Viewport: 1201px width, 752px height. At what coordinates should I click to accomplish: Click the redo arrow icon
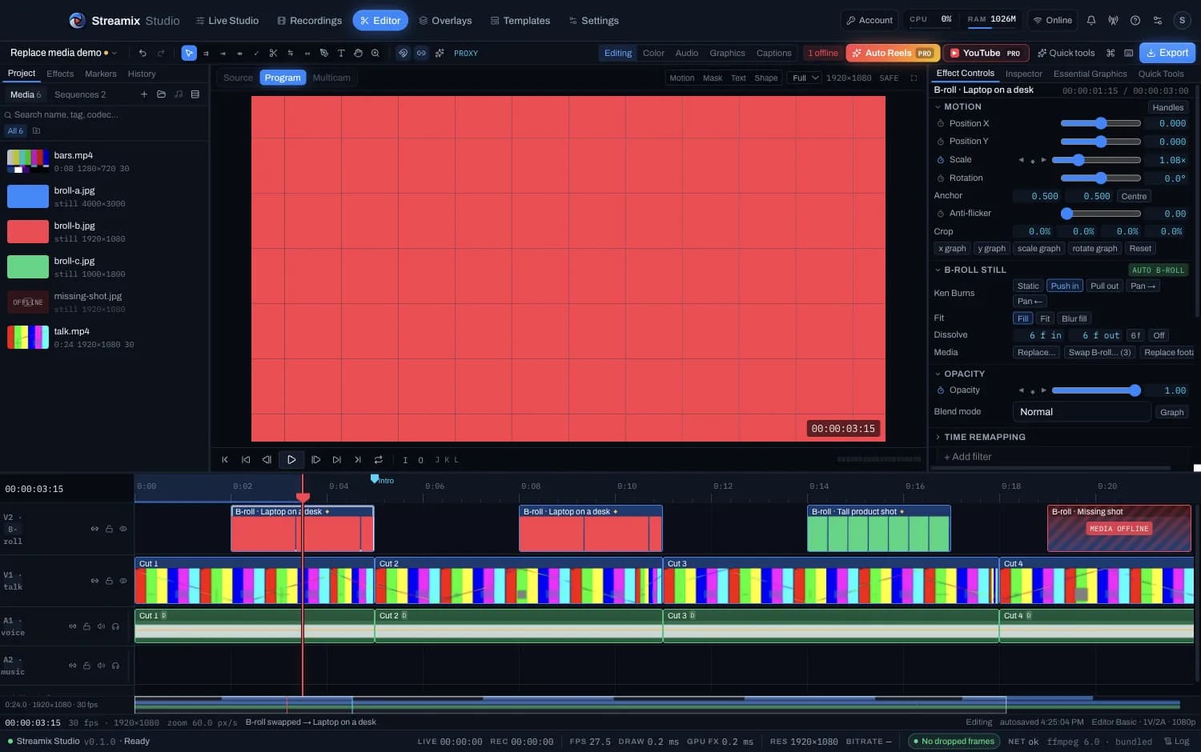click(x=161, y=53)
